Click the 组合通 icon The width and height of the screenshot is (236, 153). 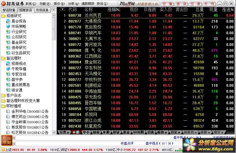click(x=8, y=90)
